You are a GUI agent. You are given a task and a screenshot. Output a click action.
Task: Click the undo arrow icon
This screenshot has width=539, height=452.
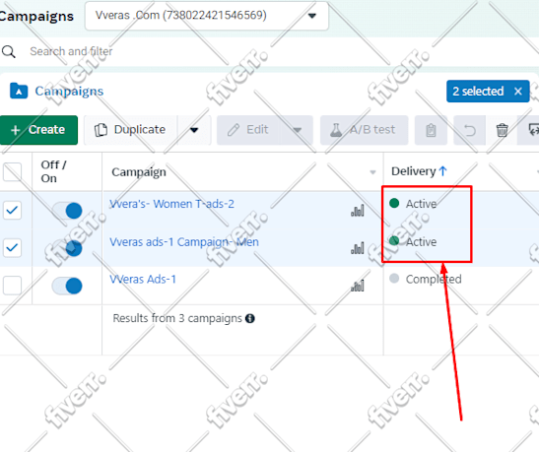click(x=469, y=130)
